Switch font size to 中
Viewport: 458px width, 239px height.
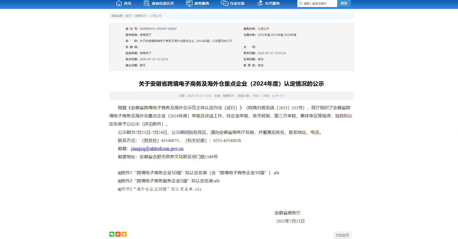[x=277, y=96]
